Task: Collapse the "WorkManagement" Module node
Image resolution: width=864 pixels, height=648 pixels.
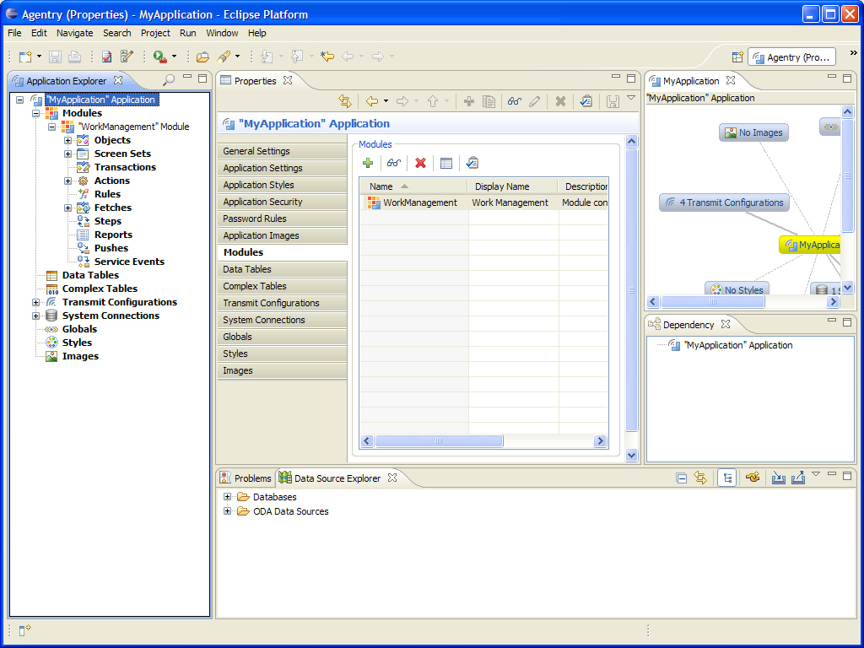Action: point(52,127)
